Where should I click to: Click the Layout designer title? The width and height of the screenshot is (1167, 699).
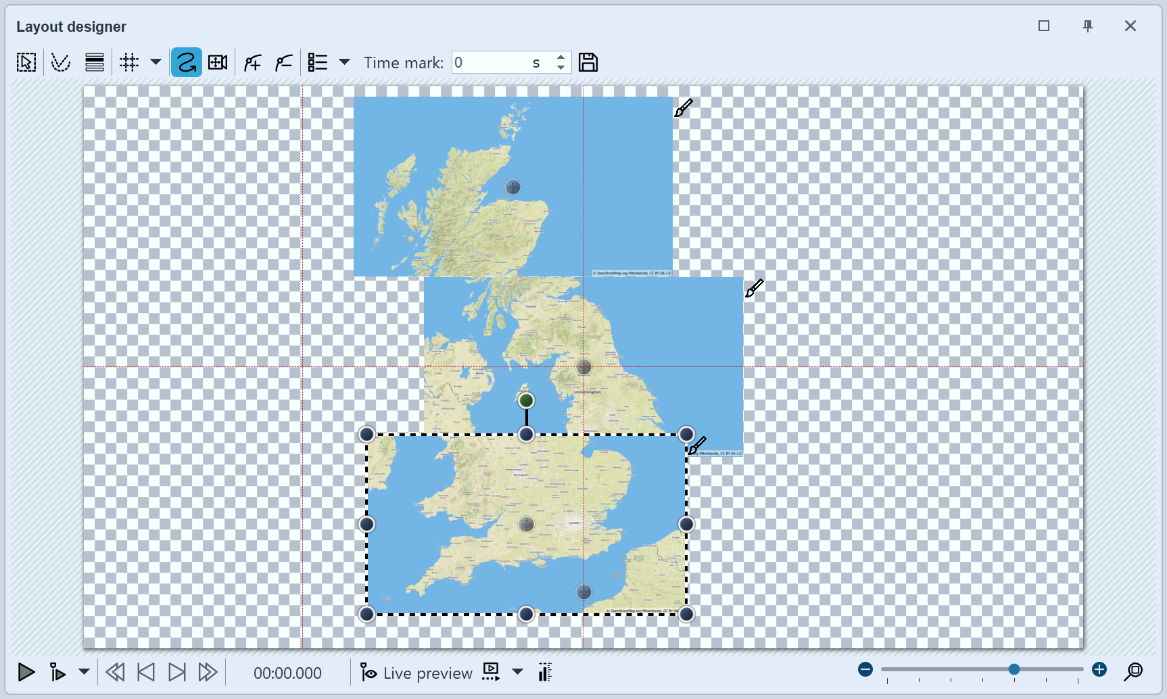point(71,26)
